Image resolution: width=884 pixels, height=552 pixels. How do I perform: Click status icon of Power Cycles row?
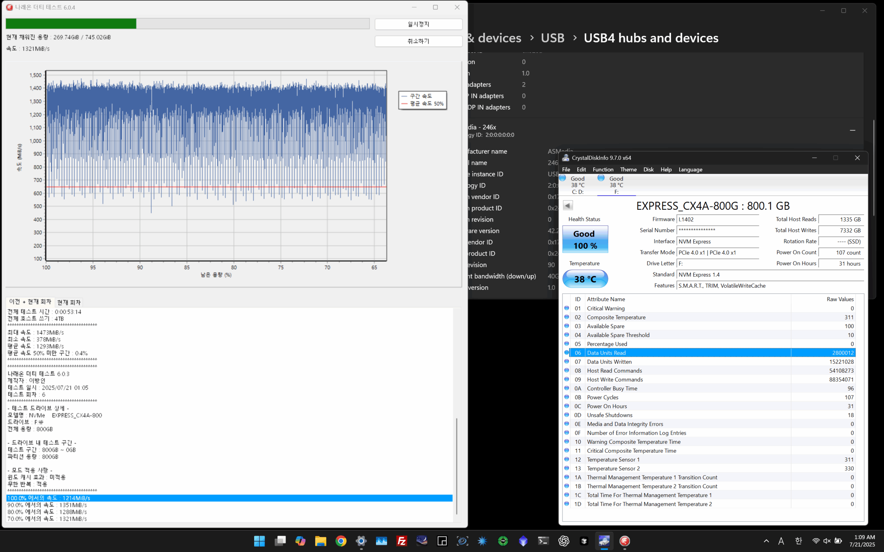tap(567, 397)
